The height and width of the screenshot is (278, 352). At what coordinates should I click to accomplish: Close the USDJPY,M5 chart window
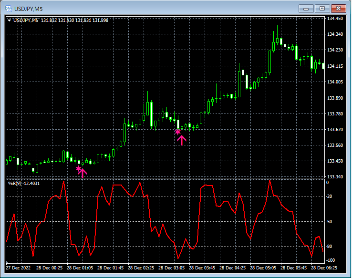(x=339, y=9)
